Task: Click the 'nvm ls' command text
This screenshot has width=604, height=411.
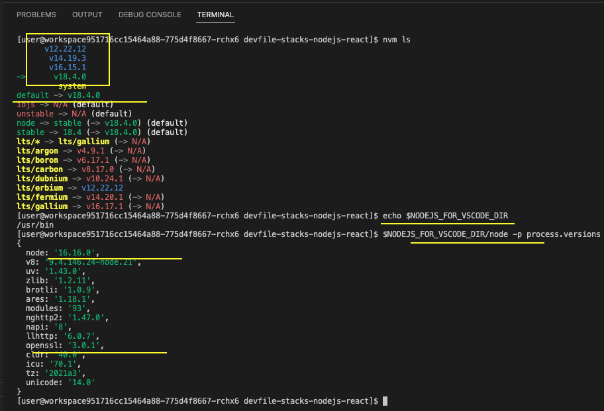Action: [397, 40]
